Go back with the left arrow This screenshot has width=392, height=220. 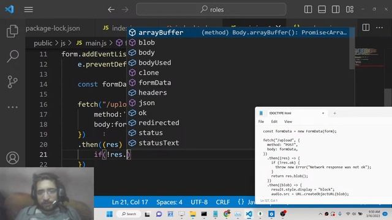click(x=111, y=10)
